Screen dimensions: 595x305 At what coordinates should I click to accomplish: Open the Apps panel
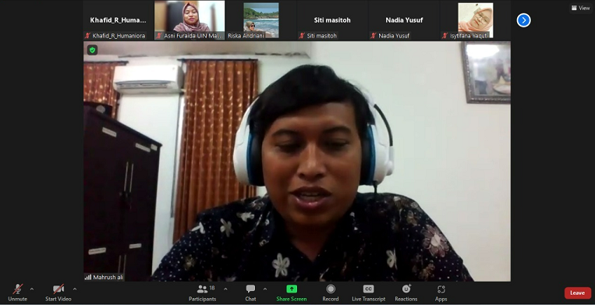(441, 293)
